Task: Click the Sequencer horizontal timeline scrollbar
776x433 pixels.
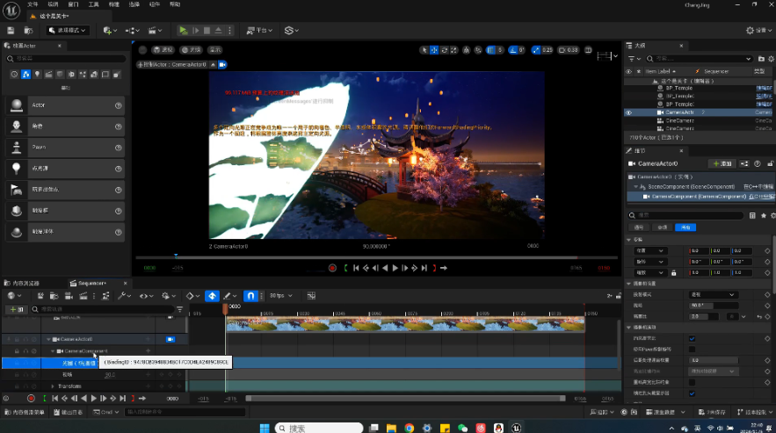Action: click(405, 399)
